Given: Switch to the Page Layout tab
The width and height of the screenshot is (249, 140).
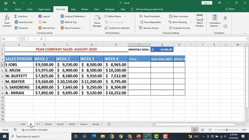Looking at the screenshot, I should [44, 9].
